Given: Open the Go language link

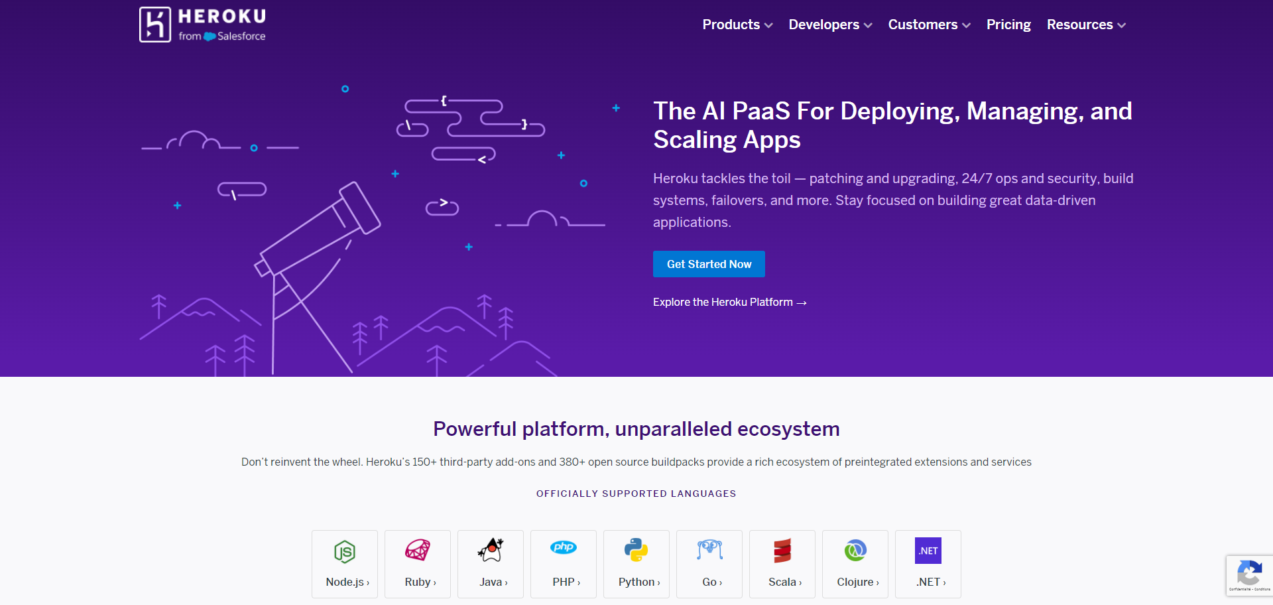Looking at the screenshot, I should pos(709,564).
